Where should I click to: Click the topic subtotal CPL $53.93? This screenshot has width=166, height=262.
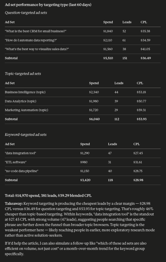pyautogui.click(x=141, y=119)
